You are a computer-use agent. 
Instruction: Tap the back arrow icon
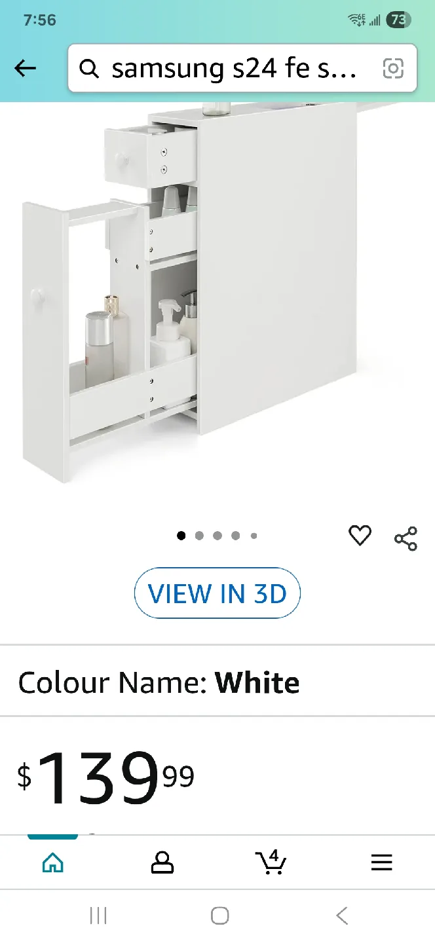pyautogui.click(x=26, y=68)
